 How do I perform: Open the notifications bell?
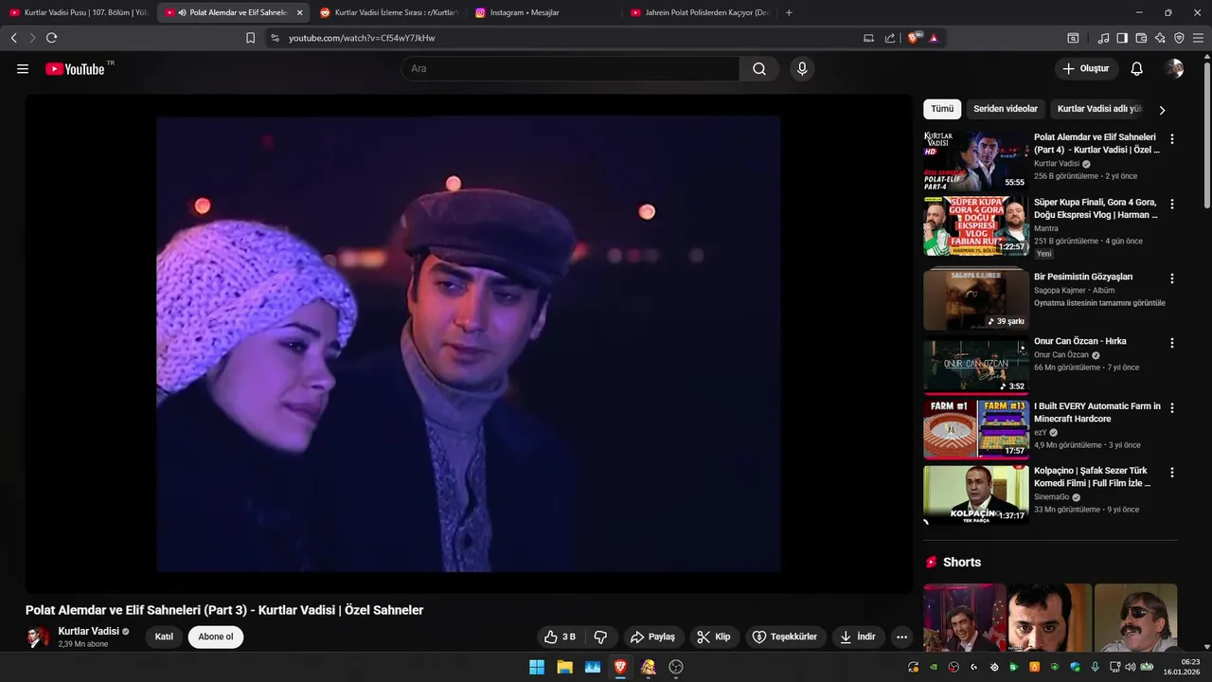pyautogui.click(x=1137, y=68)
